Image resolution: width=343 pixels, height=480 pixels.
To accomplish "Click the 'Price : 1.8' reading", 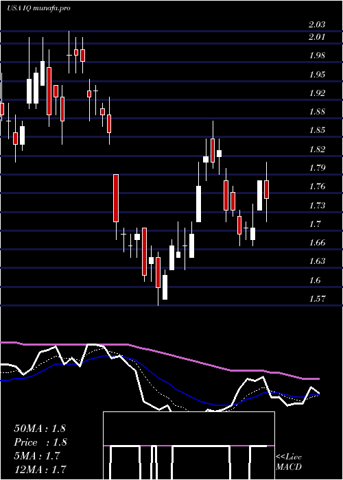I will tap(40, 442).
